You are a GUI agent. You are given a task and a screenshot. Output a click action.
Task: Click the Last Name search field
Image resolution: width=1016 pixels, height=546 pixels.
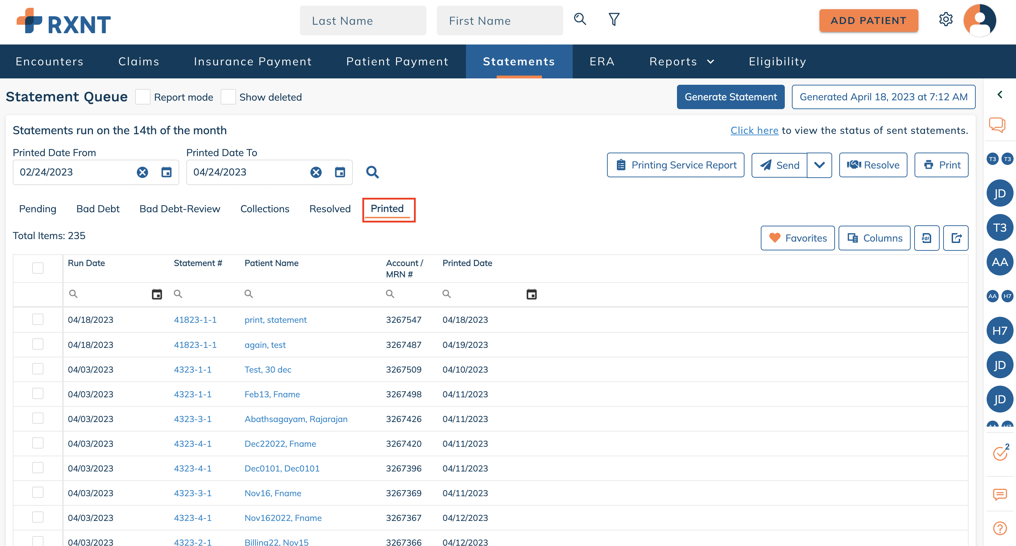click(x=362, y=20)
